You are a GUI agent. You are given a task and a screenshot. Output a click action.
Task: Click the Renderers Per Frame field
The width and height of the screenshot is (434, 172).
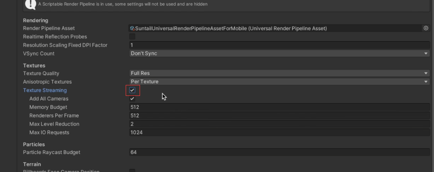pyautogui.click(x=280, y=115)
